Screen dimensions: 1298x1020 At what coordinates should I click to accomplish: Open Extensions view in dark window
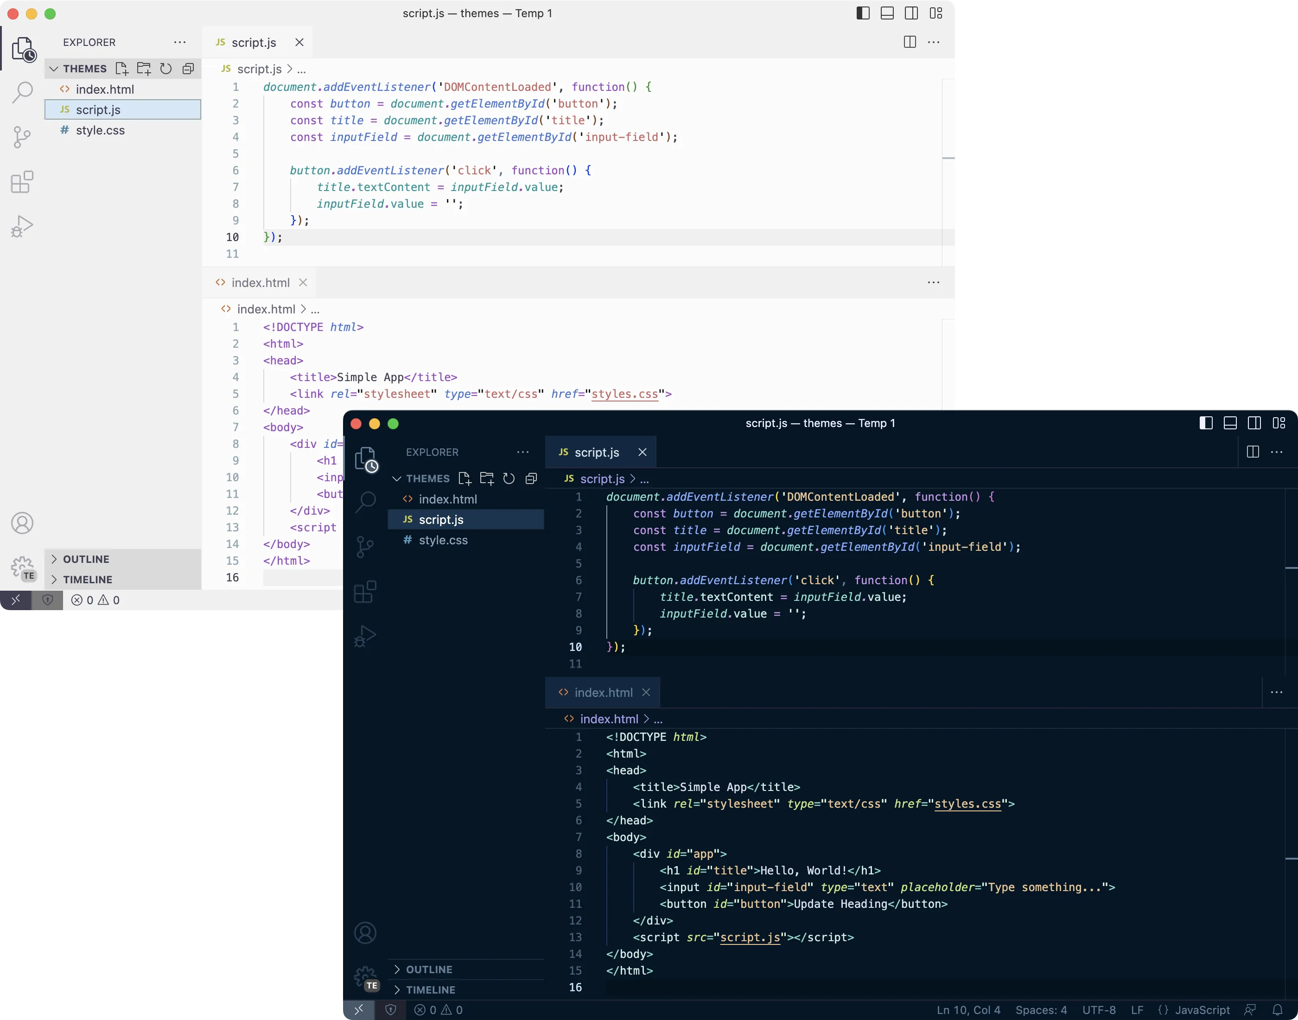pos(365,592)
